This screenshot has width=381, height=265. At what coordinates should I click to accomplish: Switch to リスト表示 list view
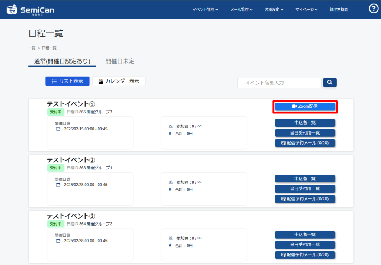(67, 81)
